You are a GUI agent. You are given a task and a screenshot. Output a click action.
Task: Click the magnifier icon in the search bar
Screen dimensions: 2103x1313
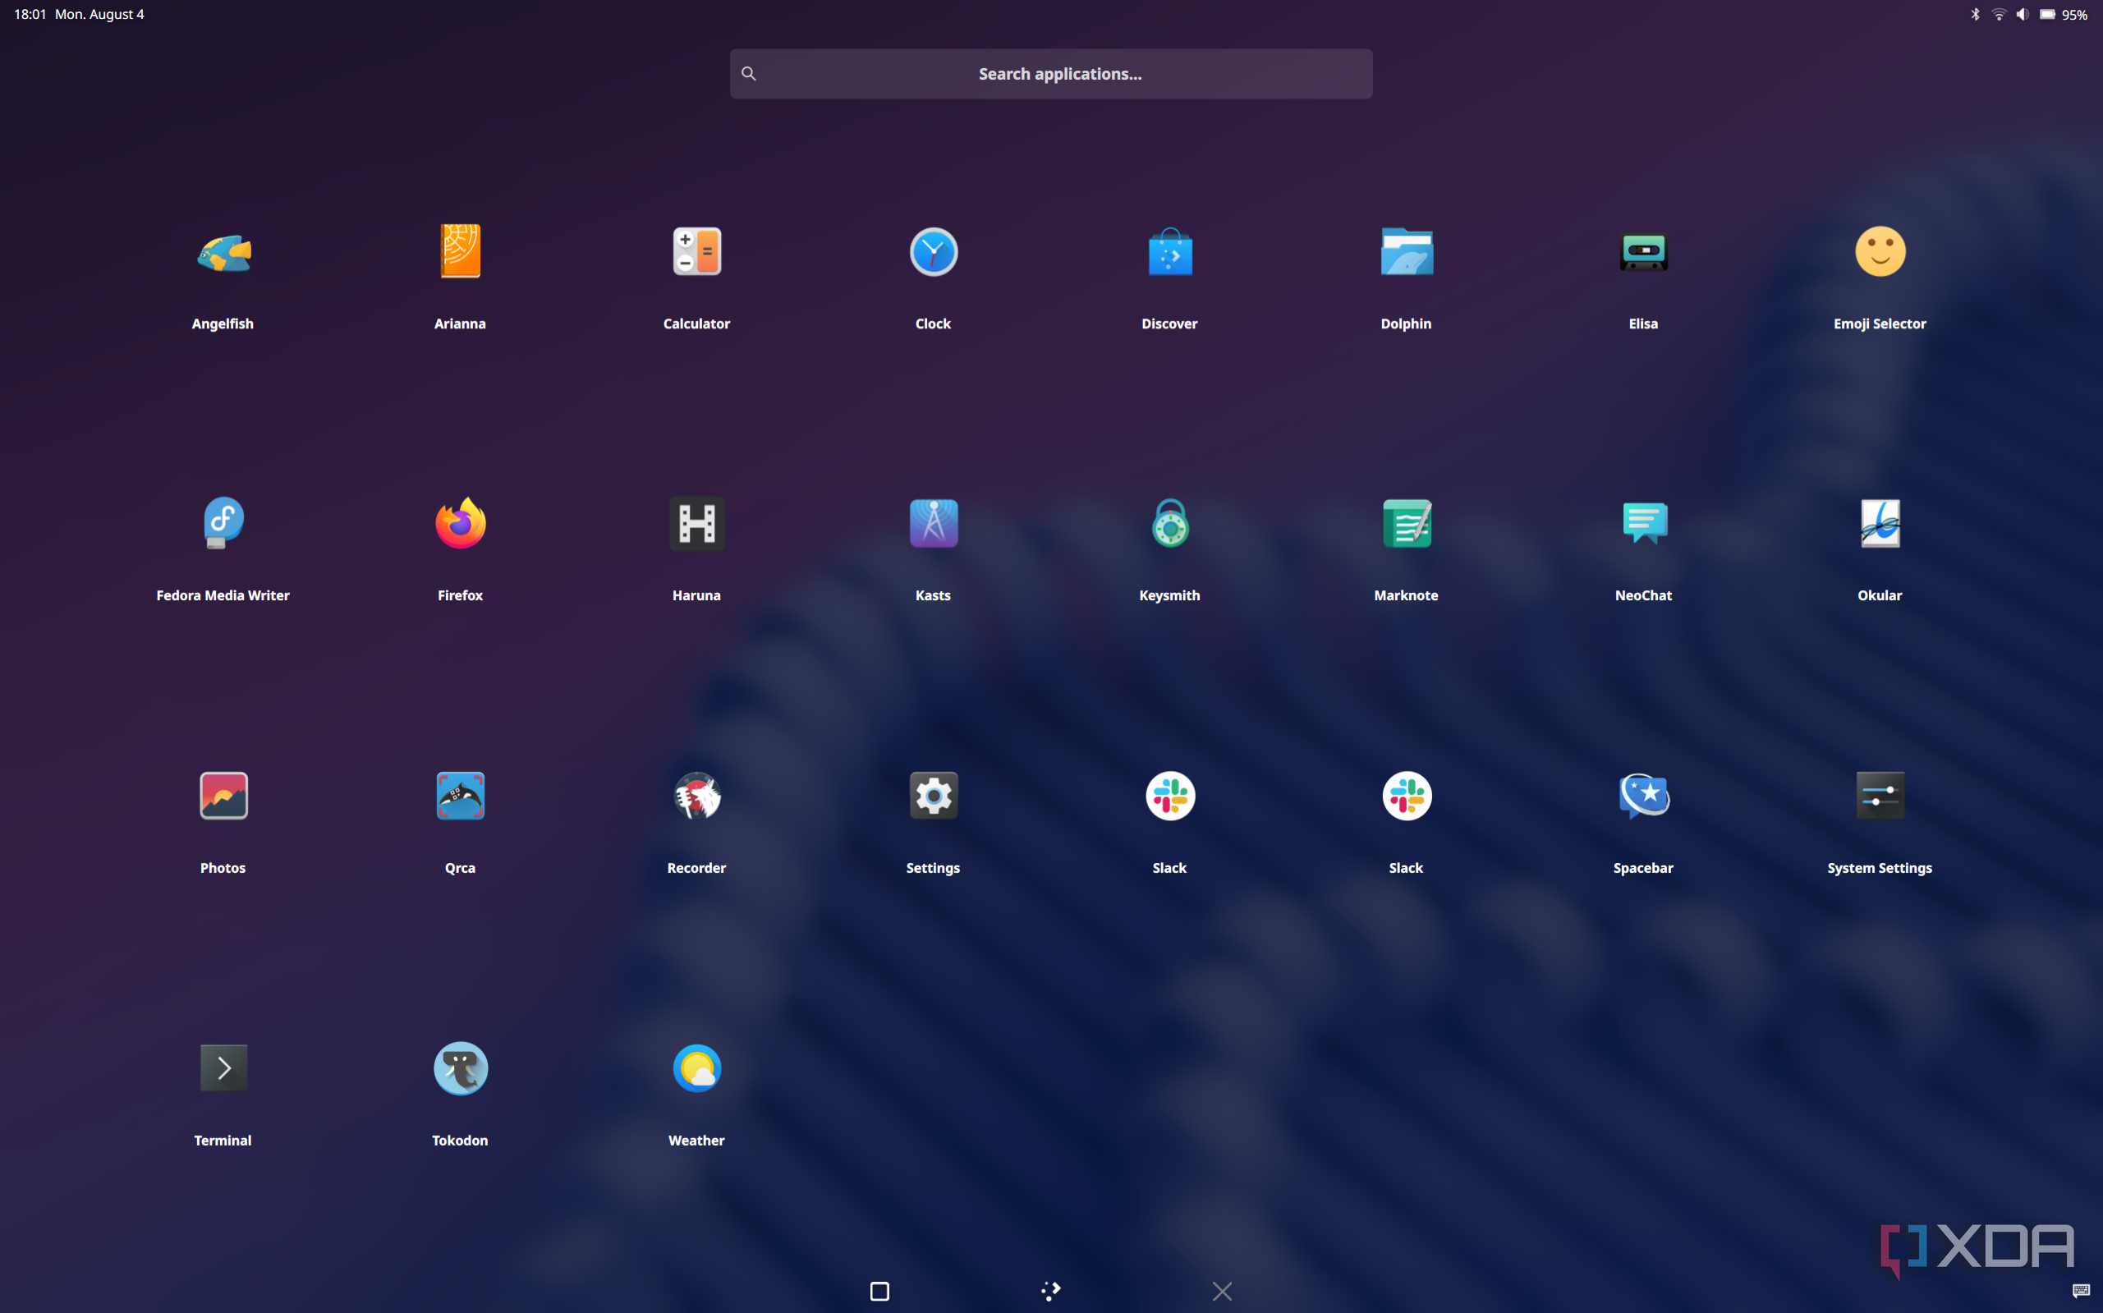click(x=748, y=74)
